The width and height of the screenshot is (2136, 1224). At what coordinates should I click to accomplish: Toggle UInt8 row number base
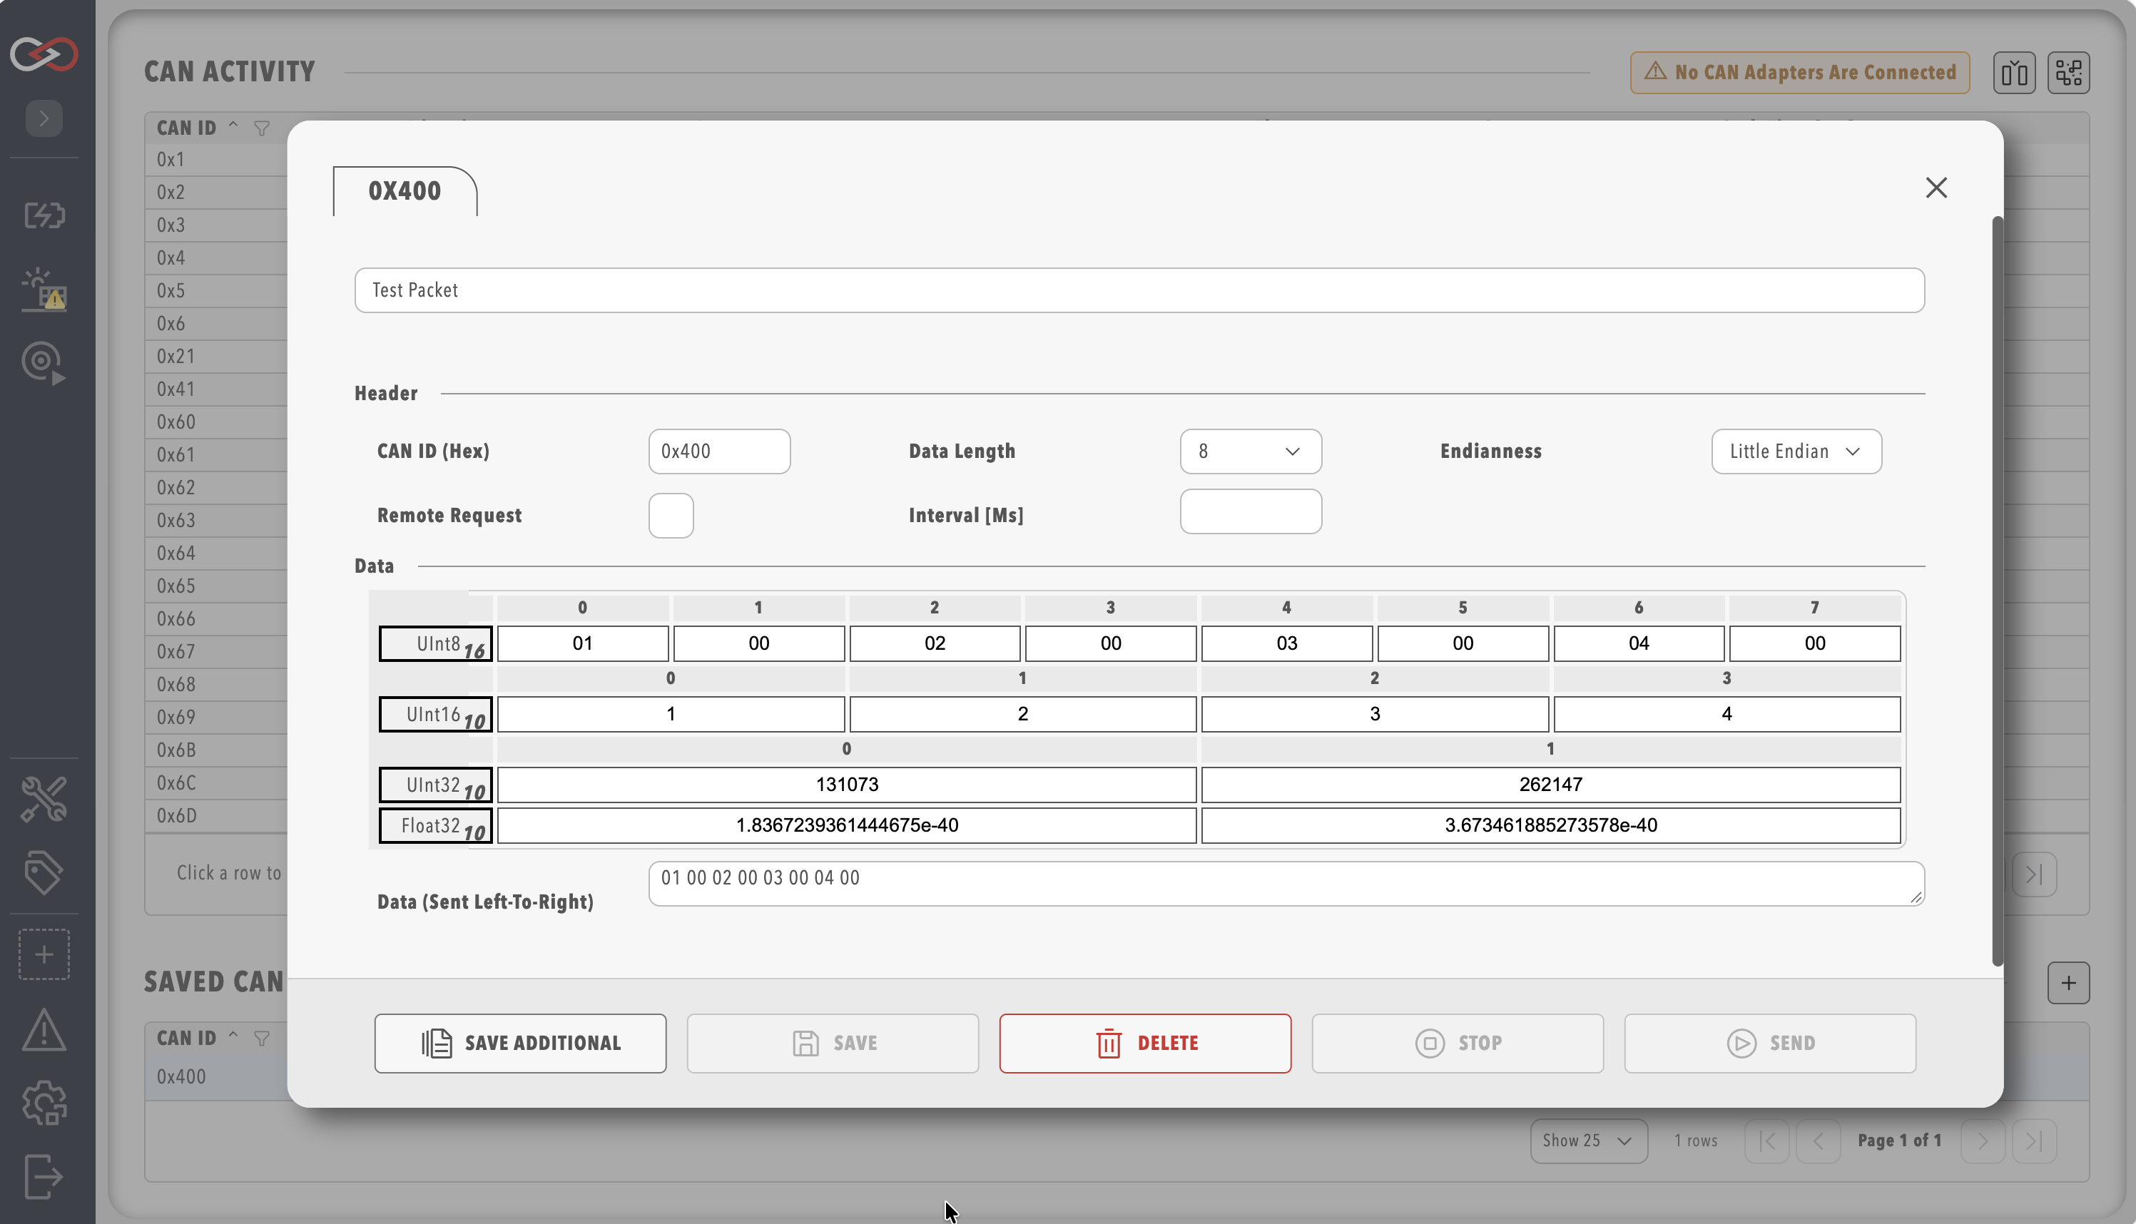435,644
